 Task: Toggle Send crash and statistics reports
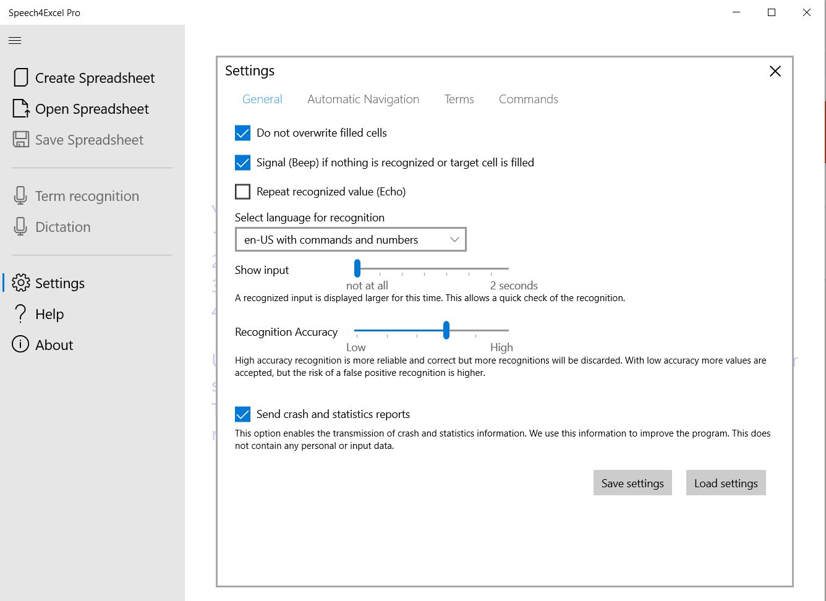243,414
